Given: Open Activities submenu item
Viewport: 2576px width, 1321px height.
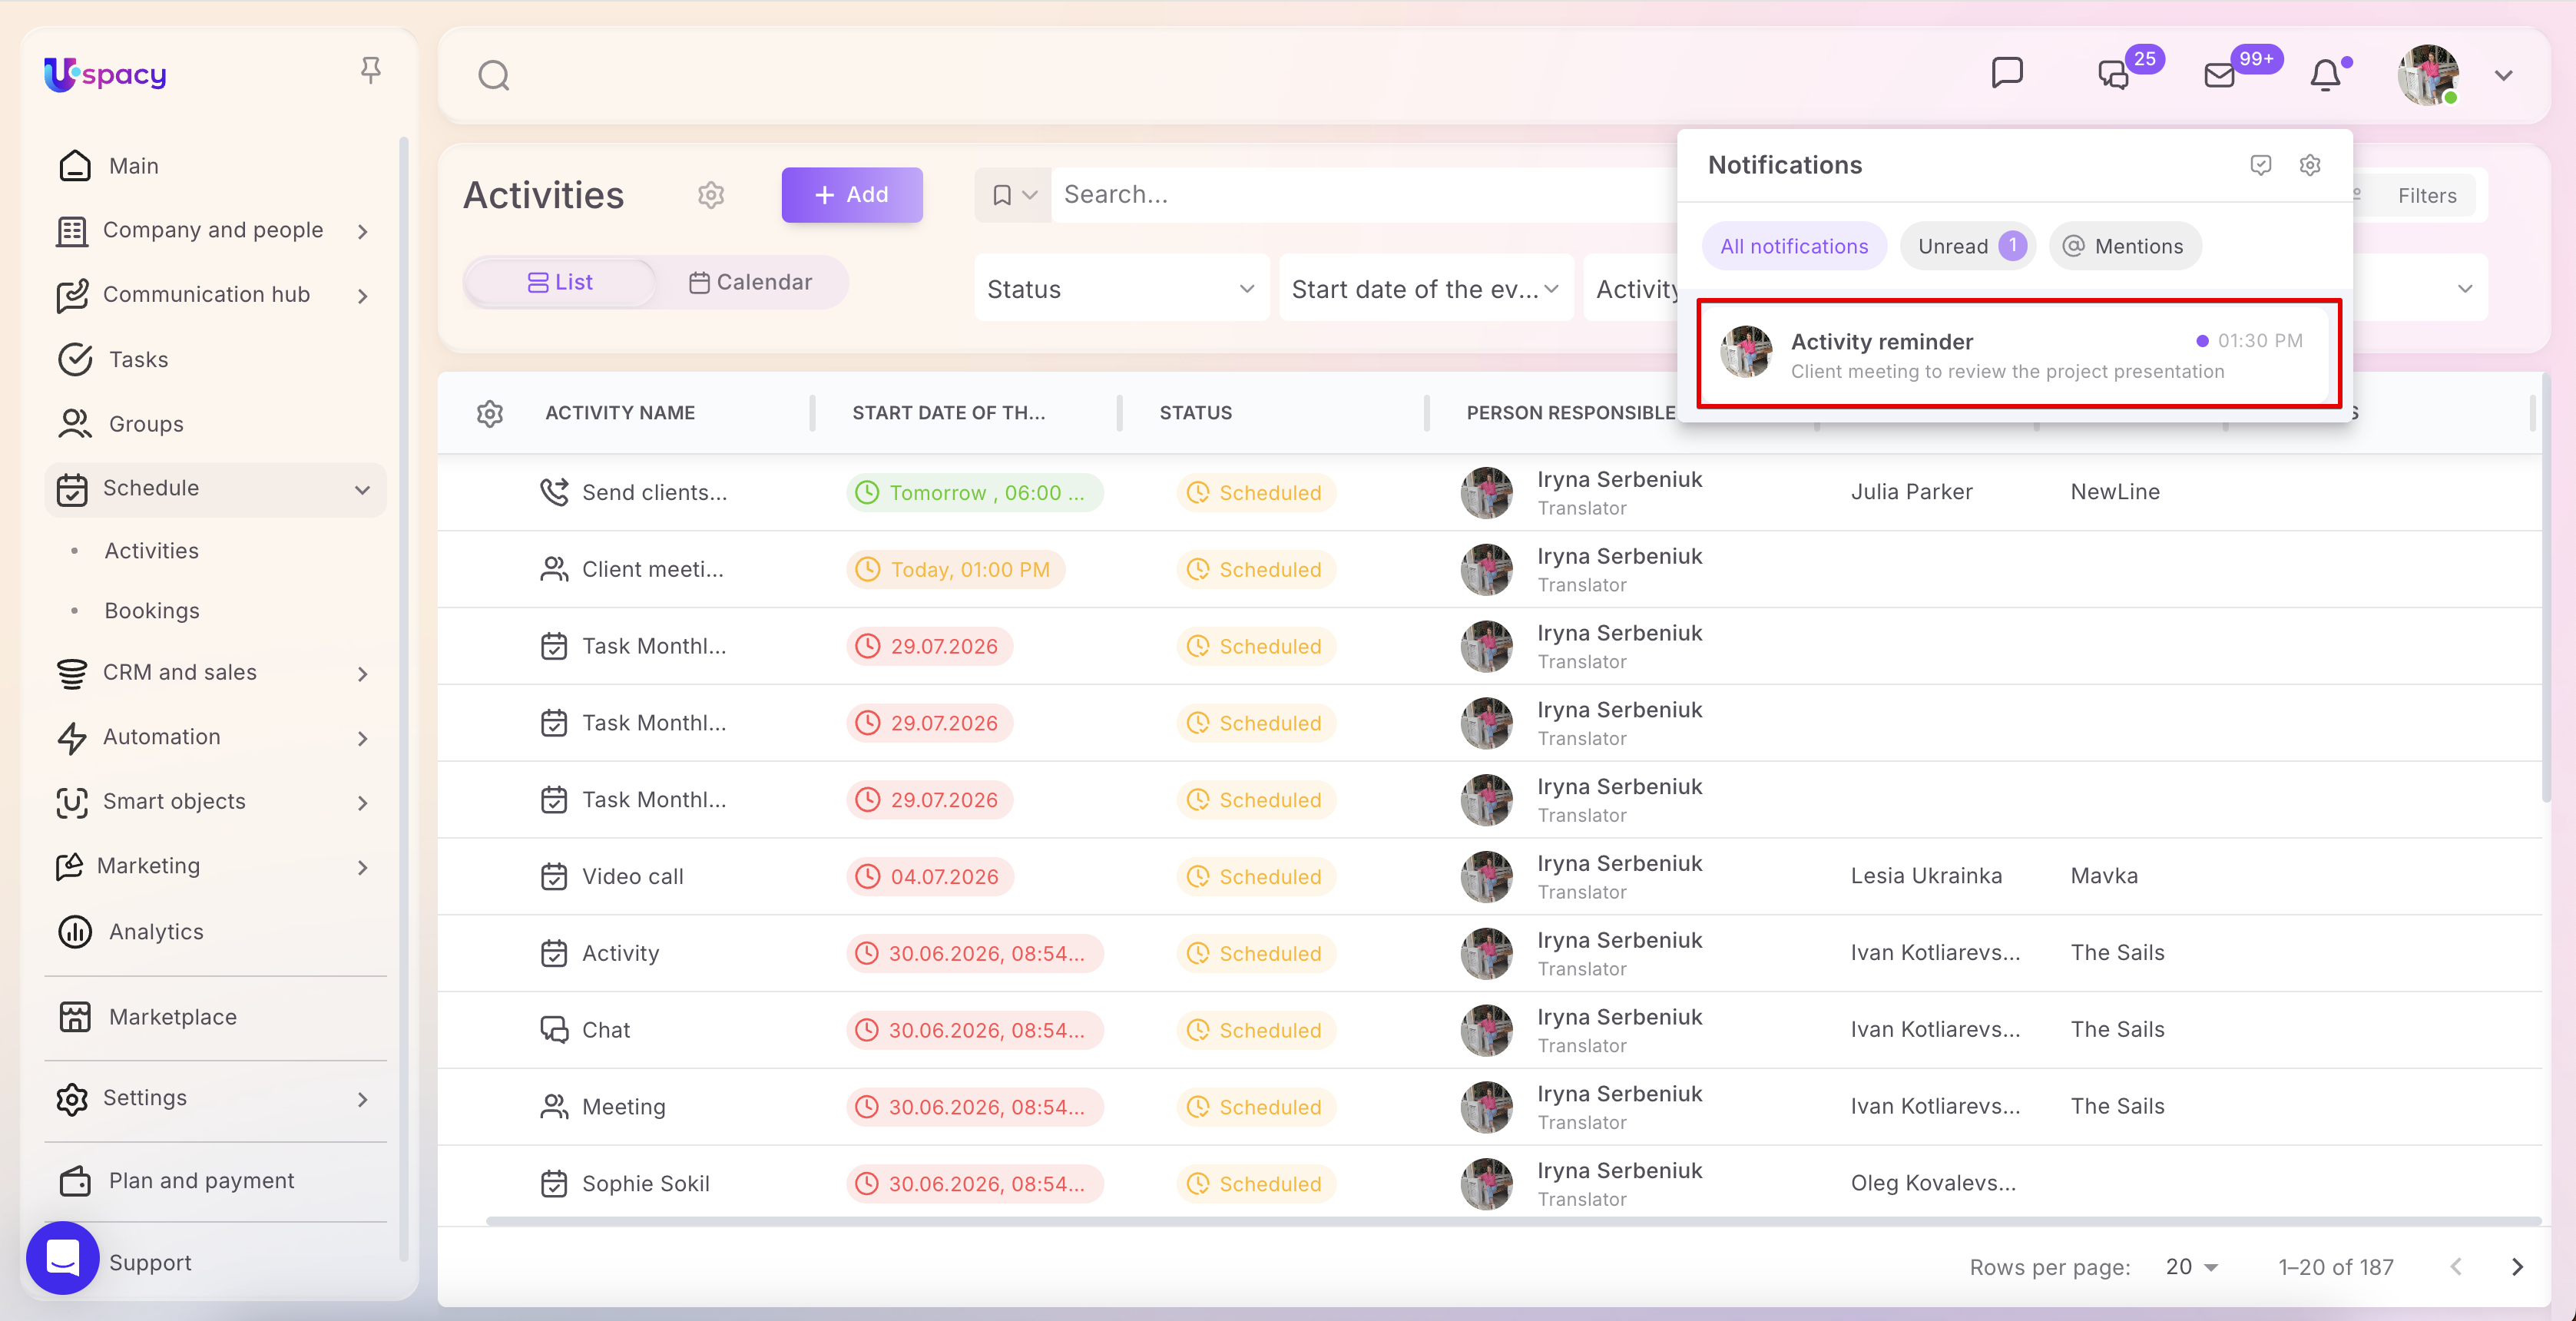Looking at the screenshot, I should [x=151, y=551].
